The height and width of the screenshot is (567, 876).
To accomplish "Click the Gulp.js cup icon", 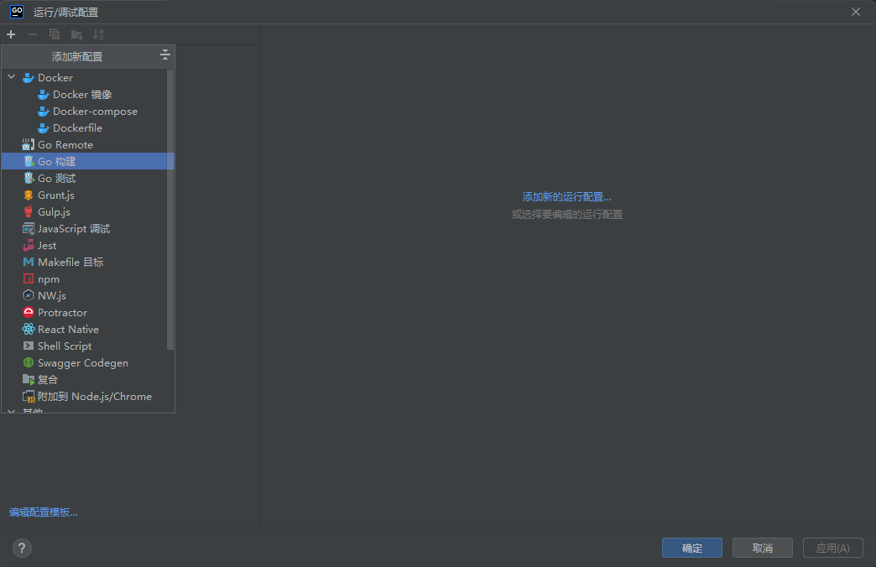I will click(x=29, y=211).
